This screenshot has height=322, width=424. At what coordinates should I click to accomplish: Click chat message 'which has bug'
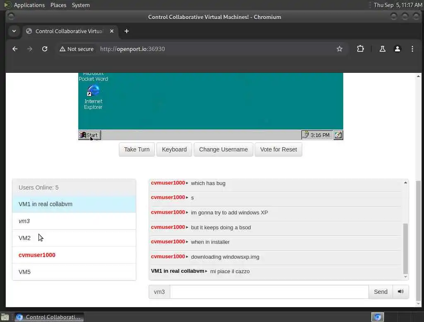[x=208, y=183]
